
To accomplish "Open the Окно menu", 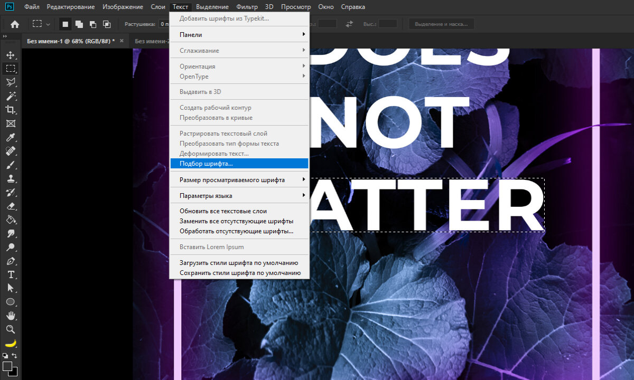I will (x=327, y=7).
